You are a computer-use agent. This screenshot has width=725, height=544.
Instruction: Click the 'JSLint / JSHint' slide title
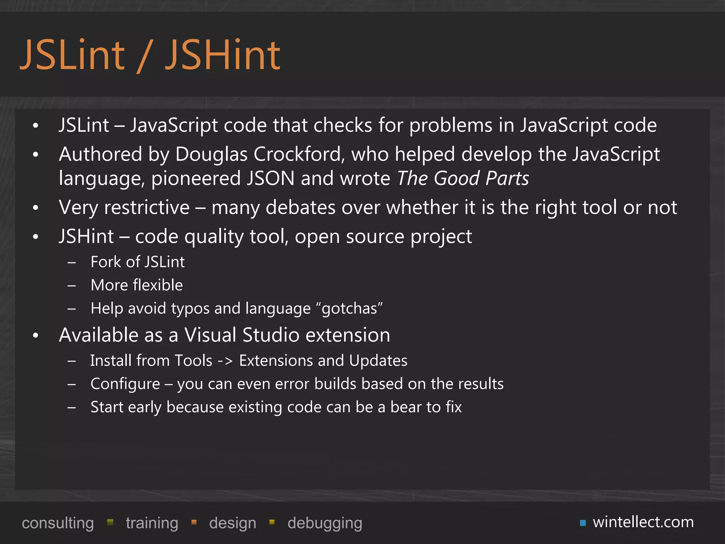tap(150, 55)
